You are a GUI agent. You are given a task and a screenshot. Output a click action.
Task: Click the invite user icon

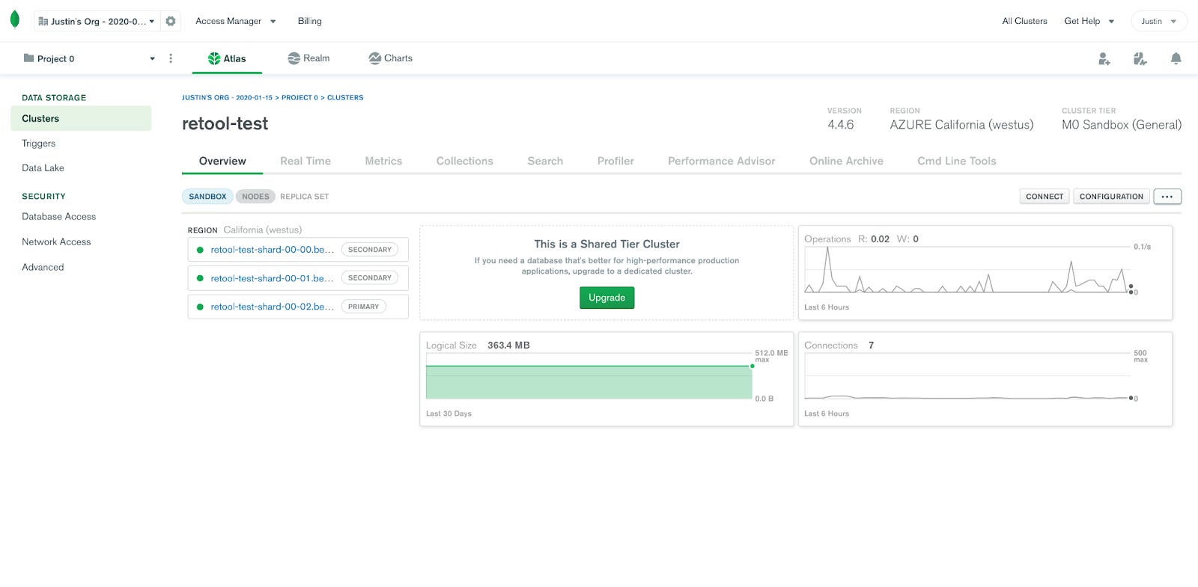coord(1104,58)
